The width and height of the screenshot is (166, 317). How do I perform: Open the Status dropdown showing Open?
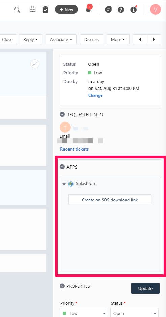134,313
